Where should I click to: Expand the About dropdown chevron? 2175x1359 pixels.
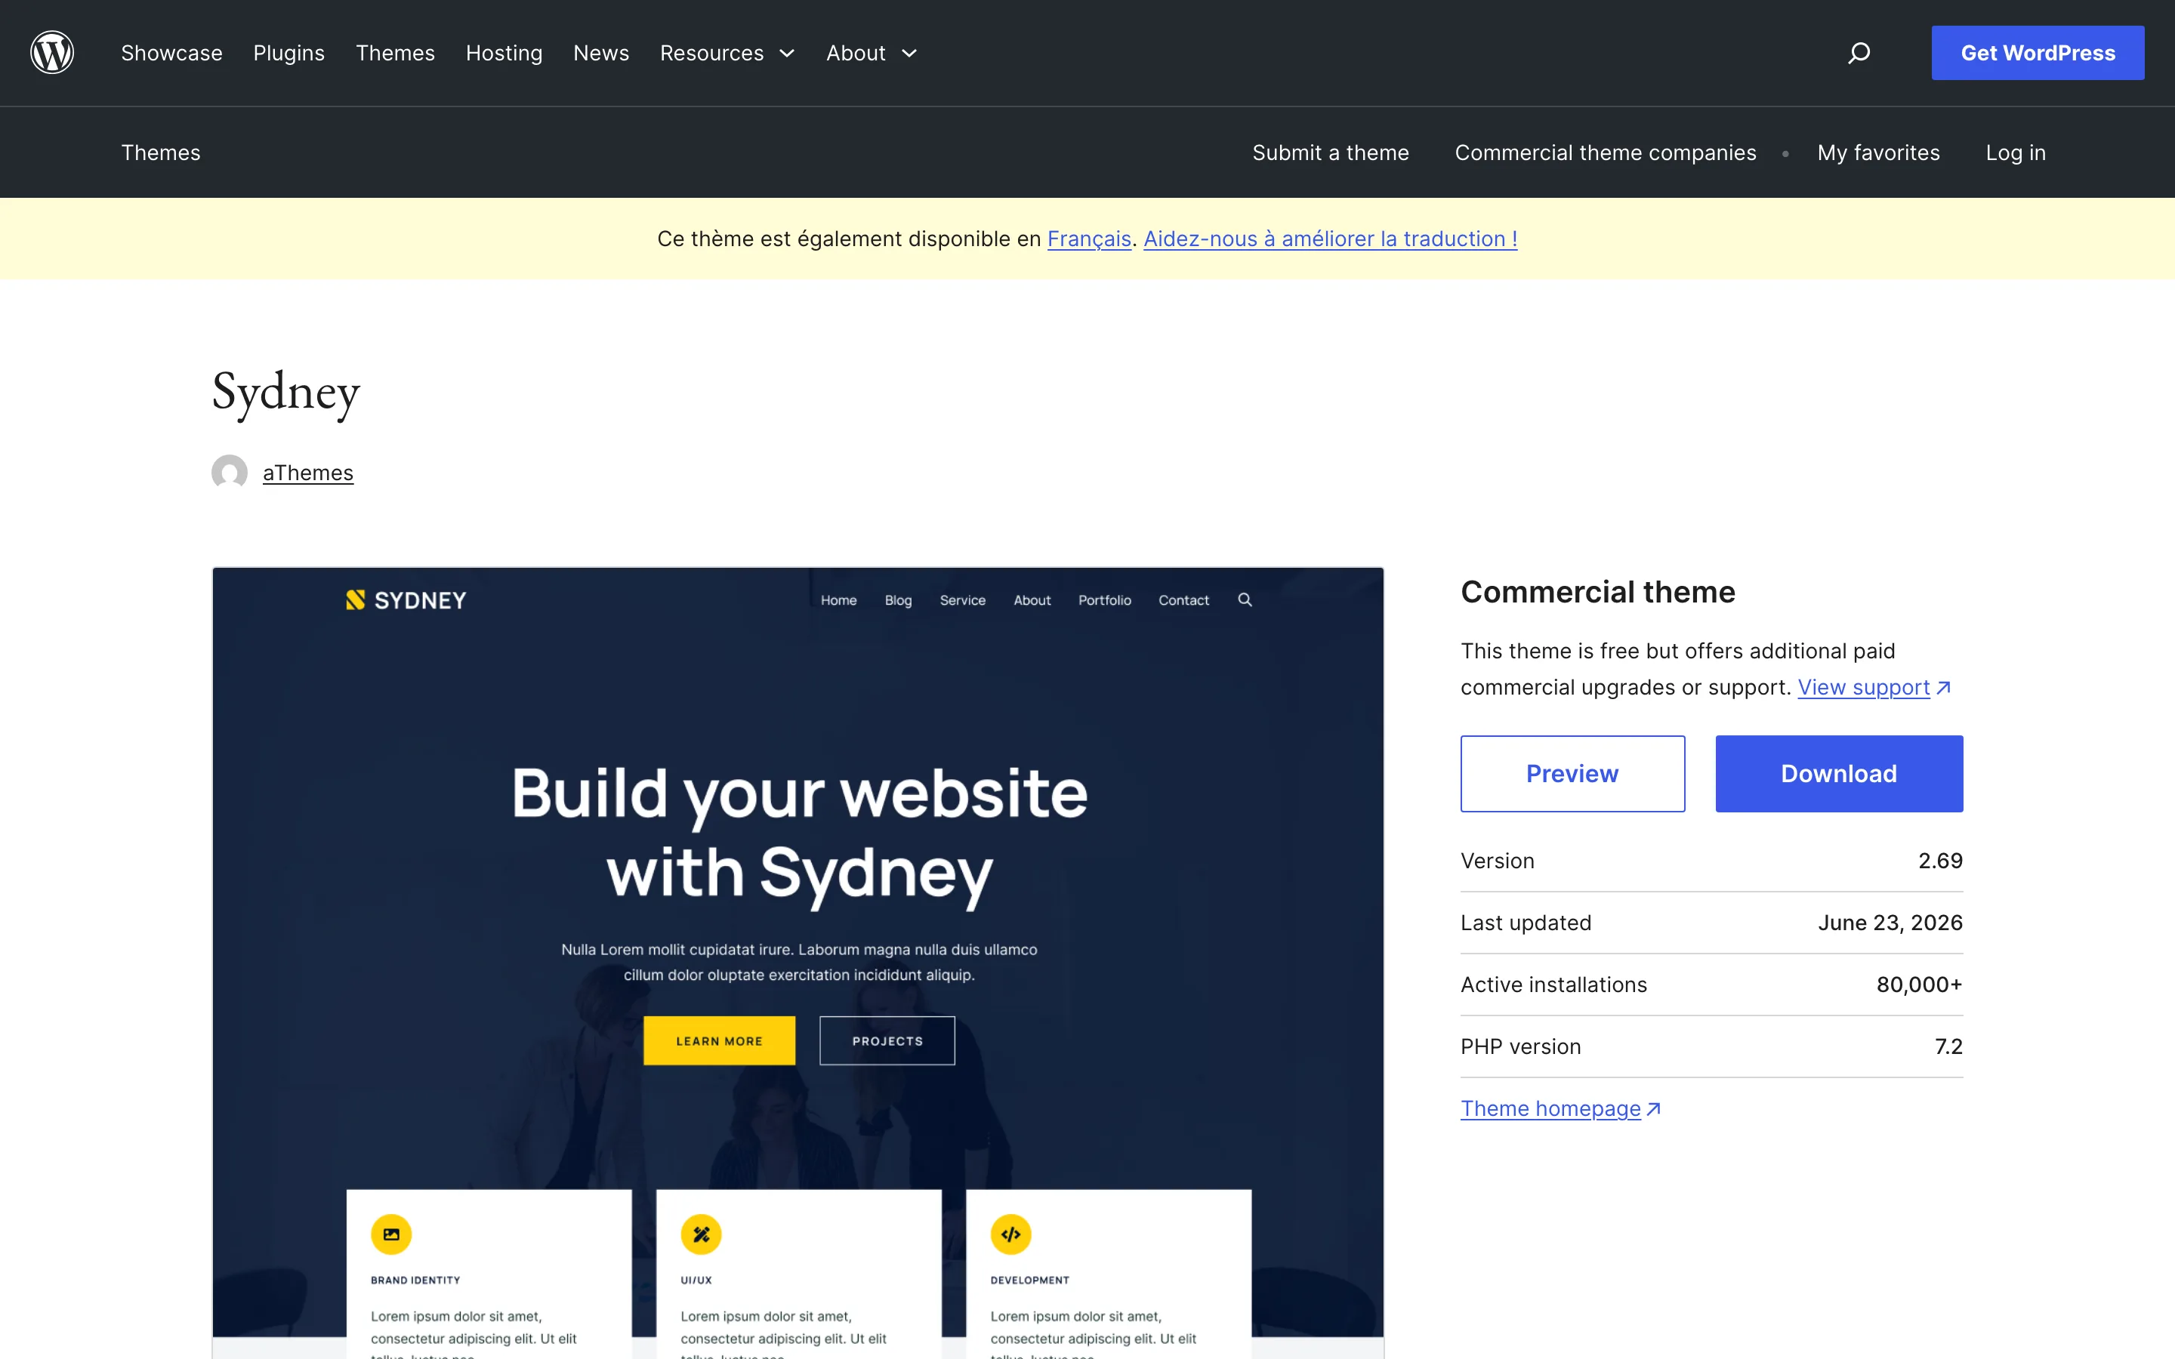coord(909,54)
